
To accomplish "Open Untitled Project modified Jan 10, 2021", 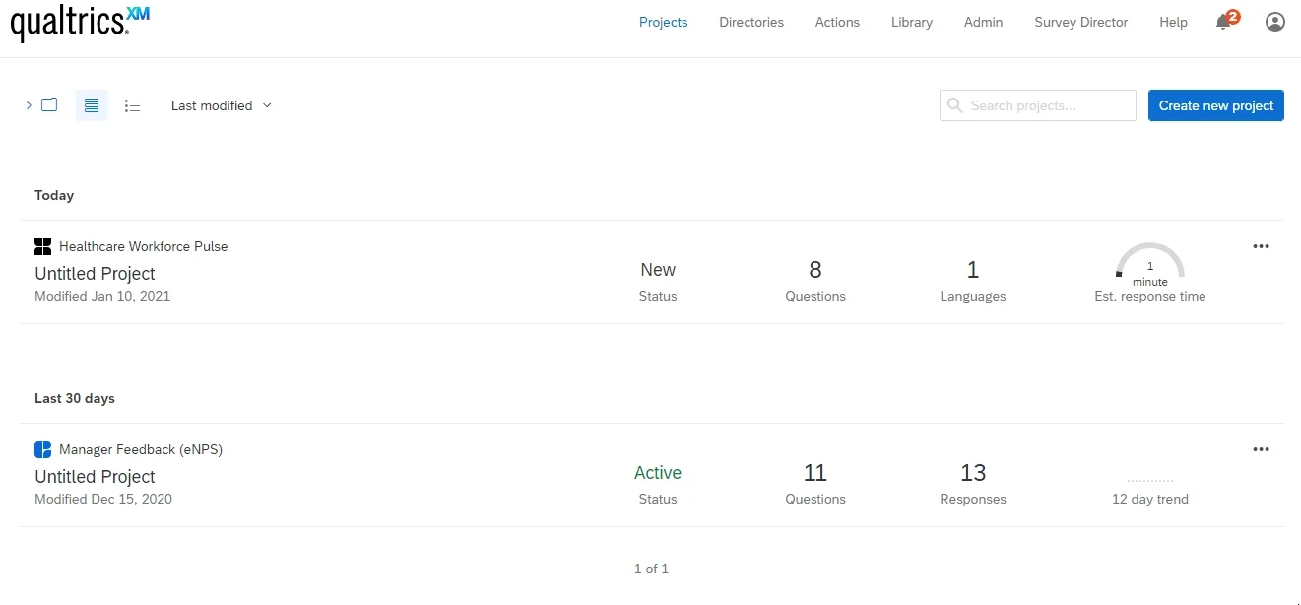I will click(95, 274).
